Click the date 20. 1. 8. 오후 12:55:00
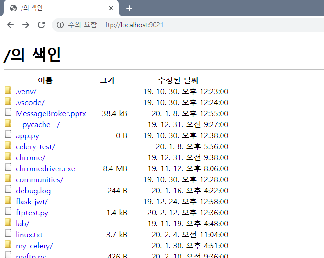The height and width of the screenshot is (258, 324). point(190,114)
